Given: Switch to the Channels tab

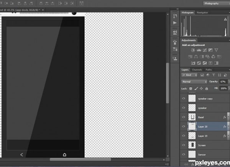Looking at the screenshot, I should click(x=197, y=70).
